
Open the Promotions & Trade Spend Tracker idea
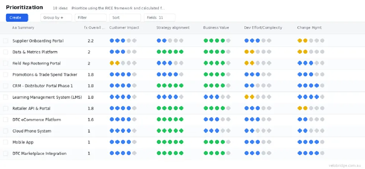[x=45, y=74]
